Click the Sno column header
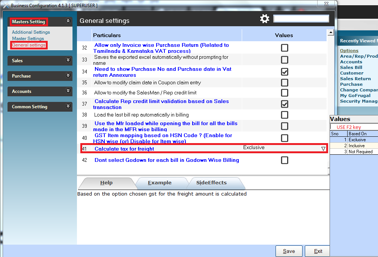Viewport: 378px width, 257px height. [x=339, y=133]
